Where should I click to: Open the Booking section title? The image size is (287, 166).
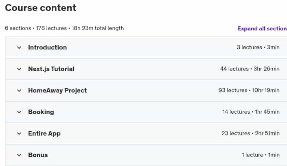point(41,112)
